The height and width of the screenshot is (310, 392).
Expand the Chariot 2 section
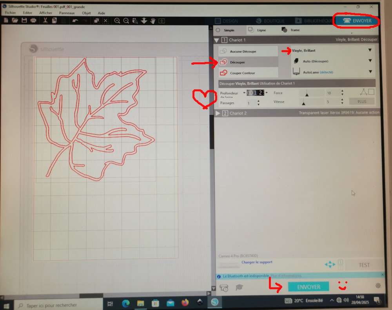pos(218,113)
